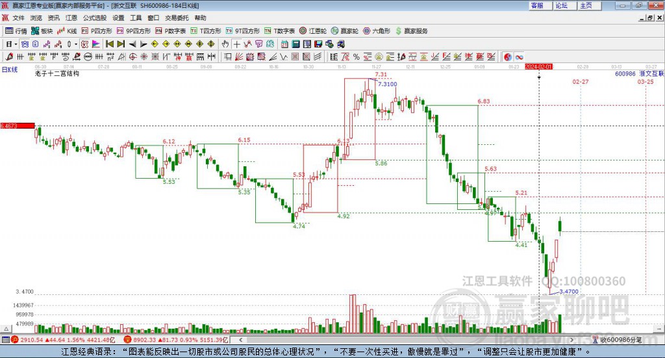Open the 设置 menu

pyautogui.click(x=118, y=18)
